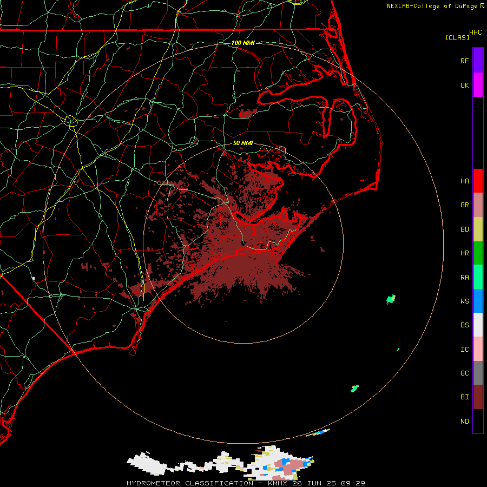The height and width of the screenshot is (487, 487).
Task: Click the RF purple legend swatch
Action: (x=478, y=61)
